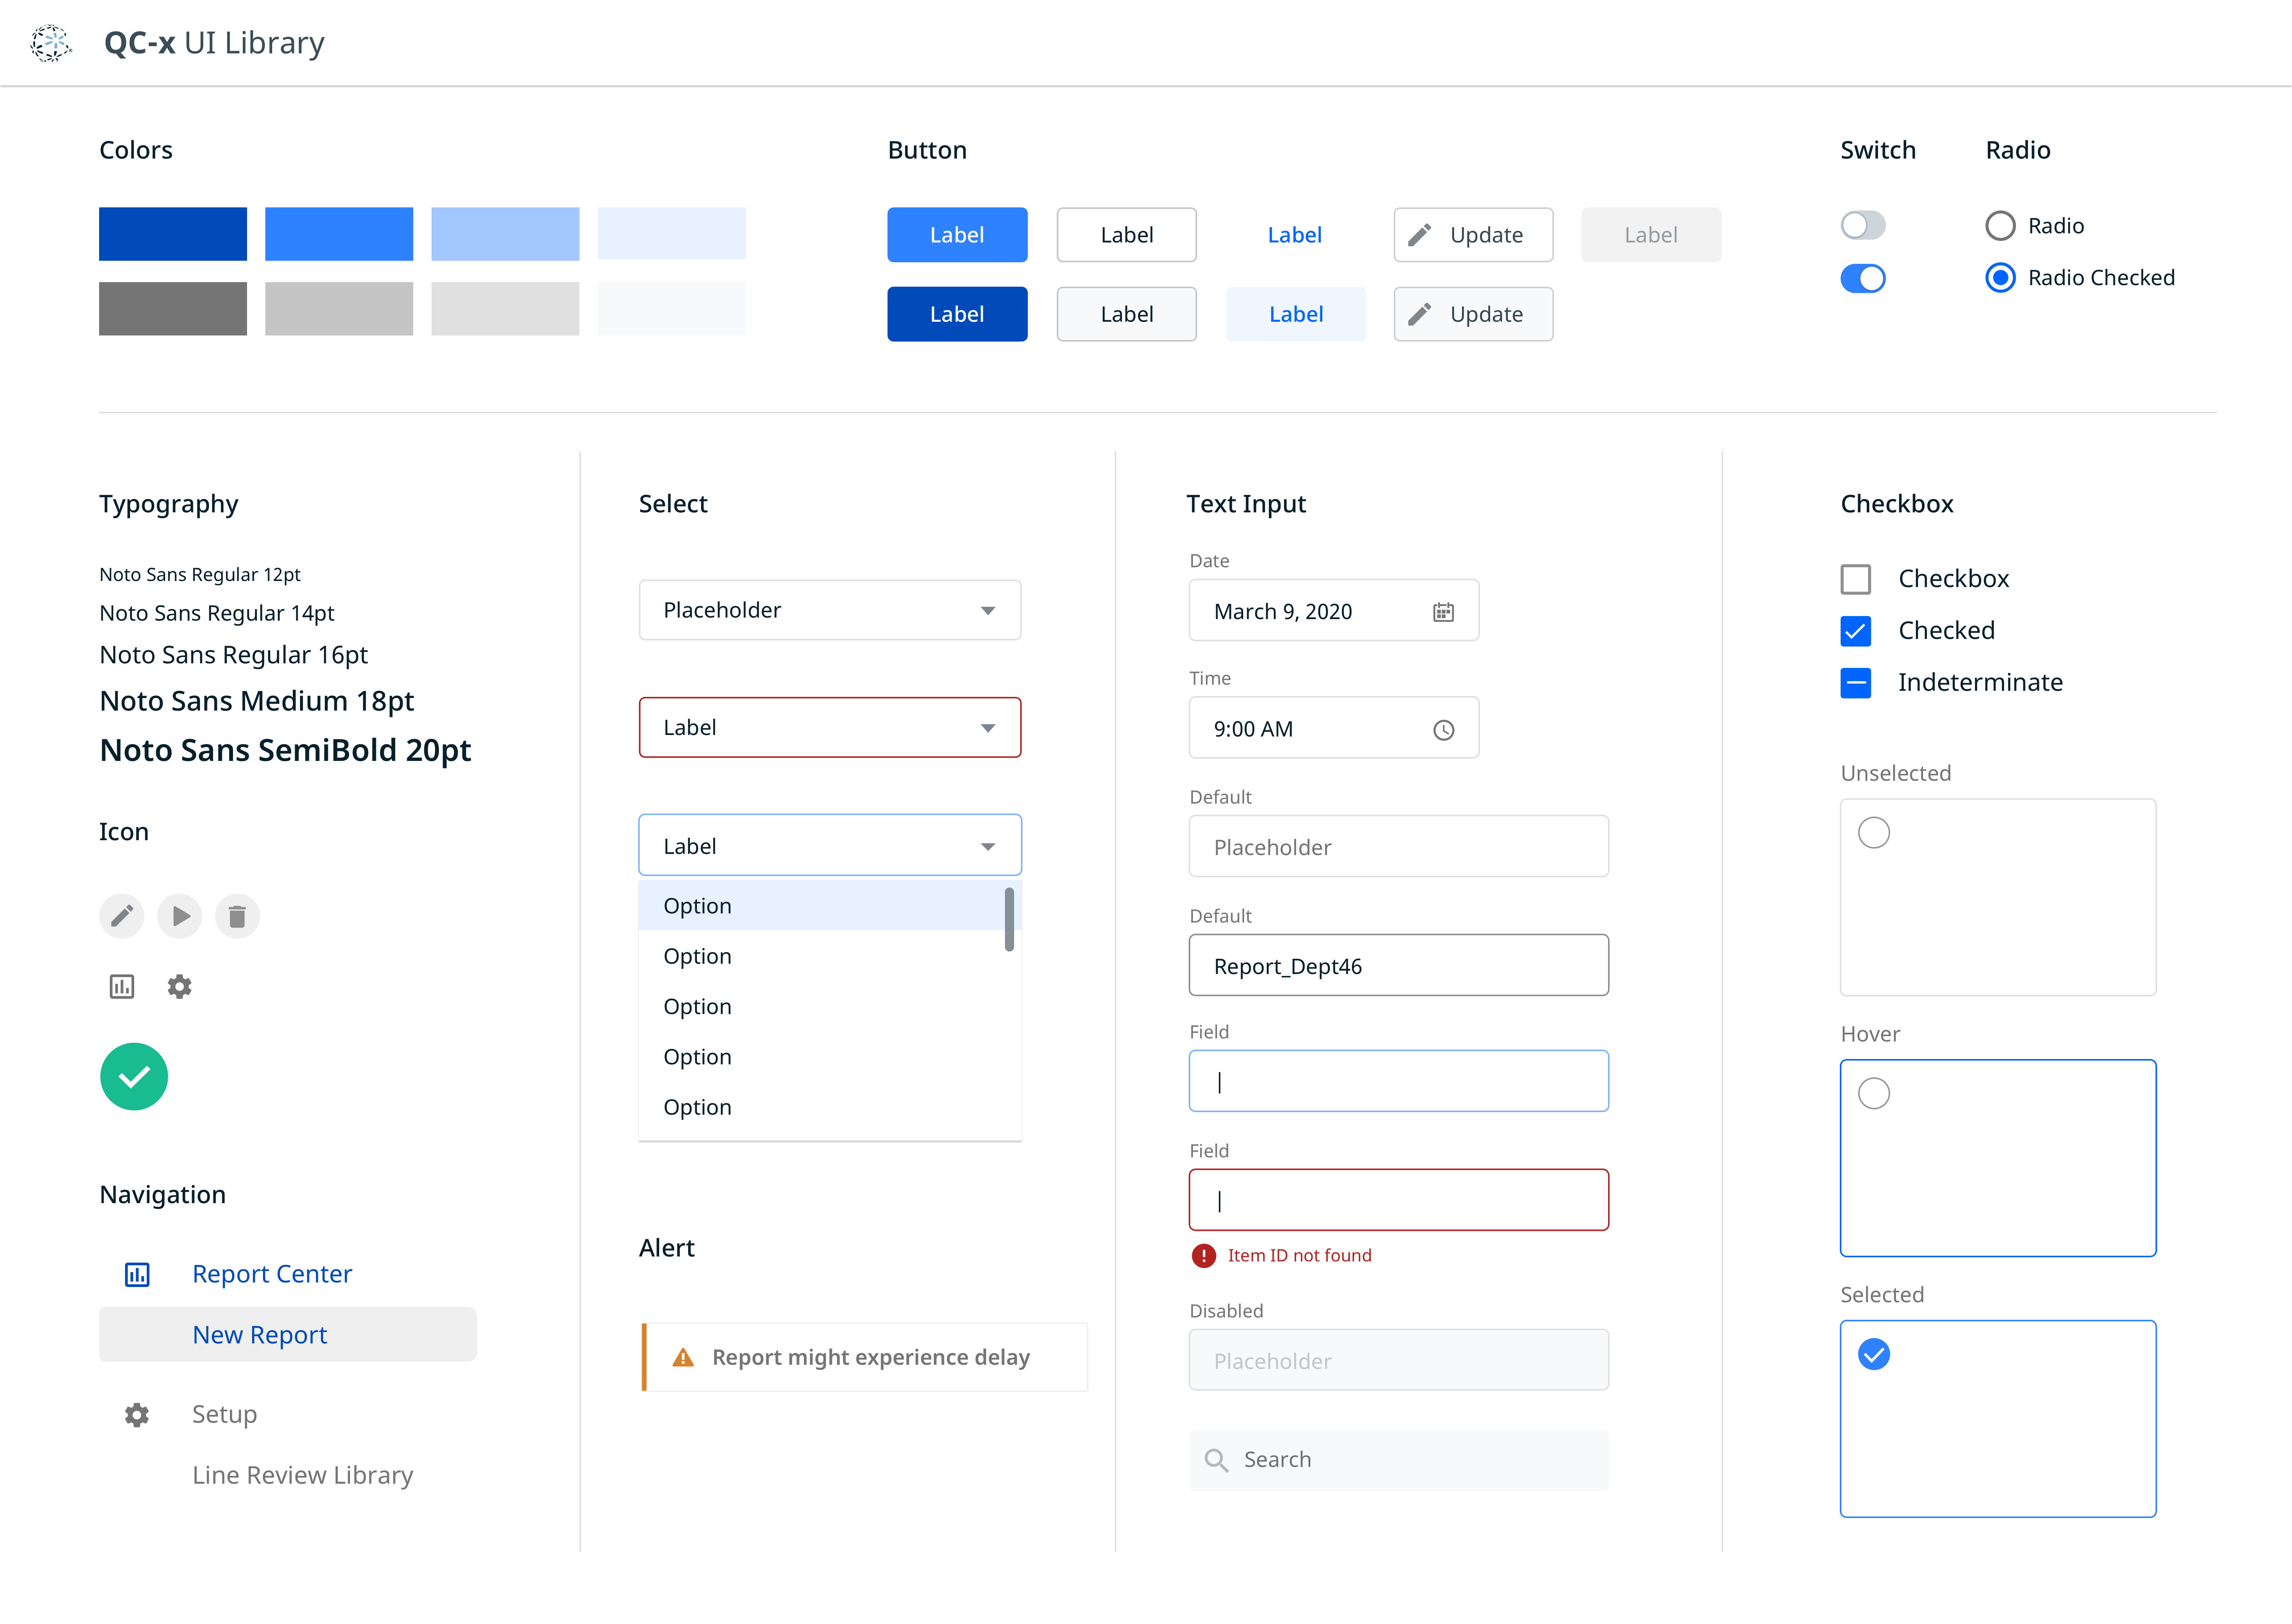
Task: Expand the red-bordered Label dropdown
Action: (x=829, y=728)
